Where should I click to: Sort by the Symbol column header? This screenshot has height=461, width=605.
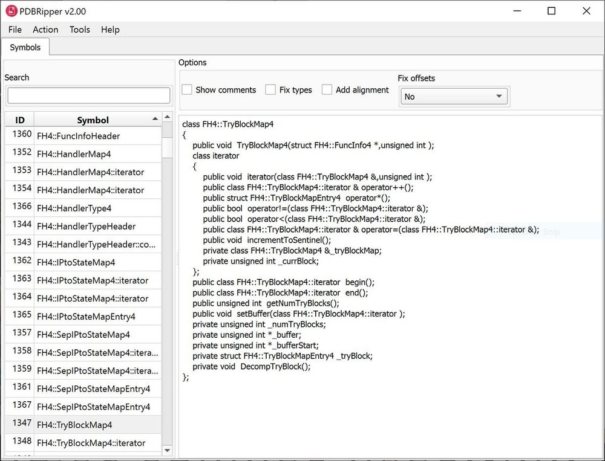click(x=97, y=120)
